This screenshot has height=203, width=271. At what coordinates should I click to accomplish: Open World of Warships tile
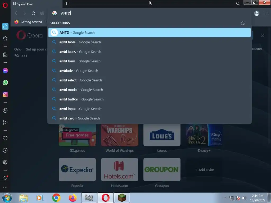120,135
